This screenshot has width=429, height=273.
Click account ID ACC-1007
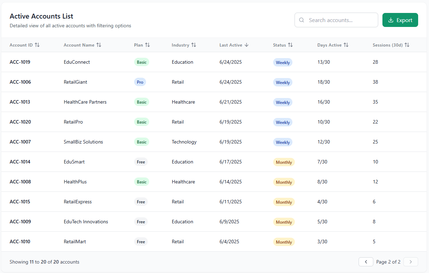[x=20, y=142]
